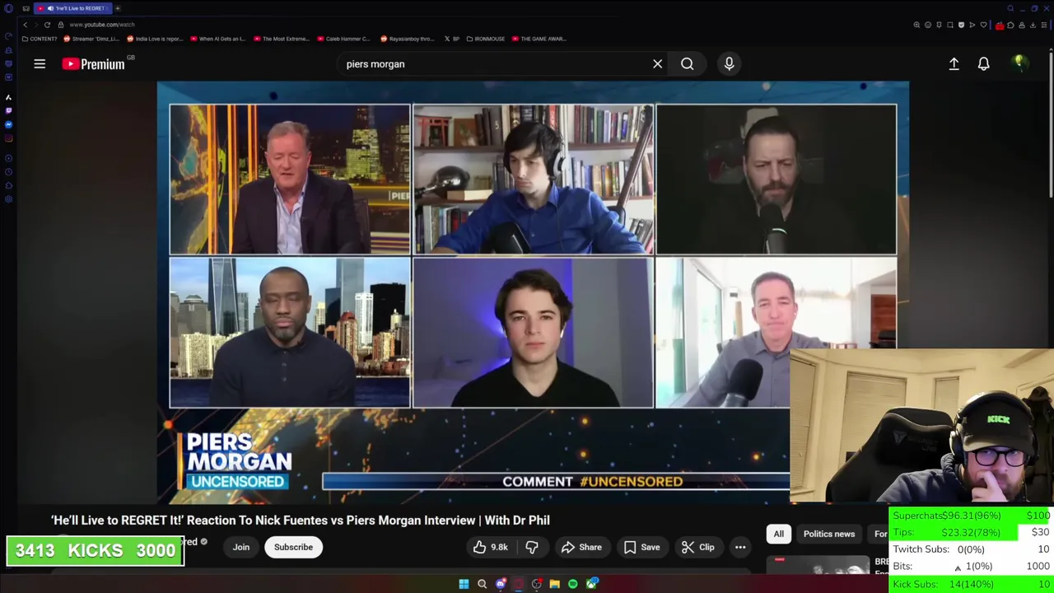The height and width of the screenshot is (593, 1054).
Task: Open Windows taskbar search
Action: [x=482, y=584]
